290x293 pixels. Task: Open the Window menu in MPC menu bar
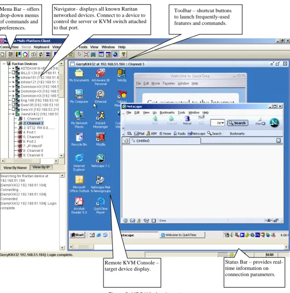tap(108, 47)
